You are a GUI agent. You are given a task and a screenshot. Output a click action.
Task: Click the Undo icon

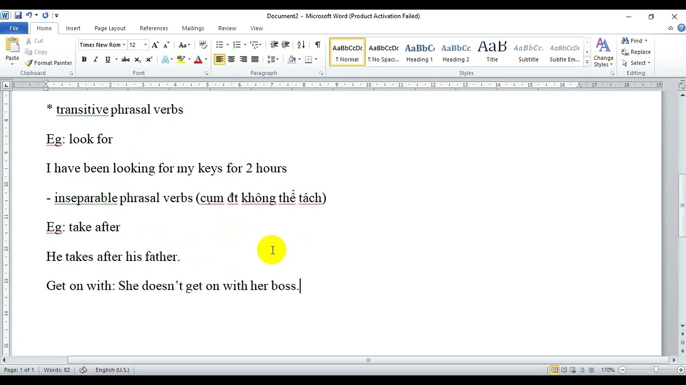coord(29,16)
